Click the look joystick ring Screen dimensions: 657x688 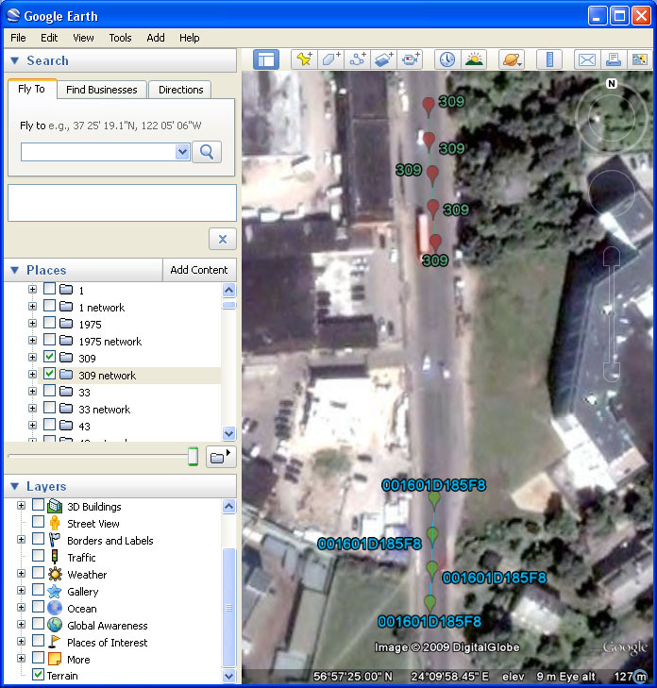[612, 118]
